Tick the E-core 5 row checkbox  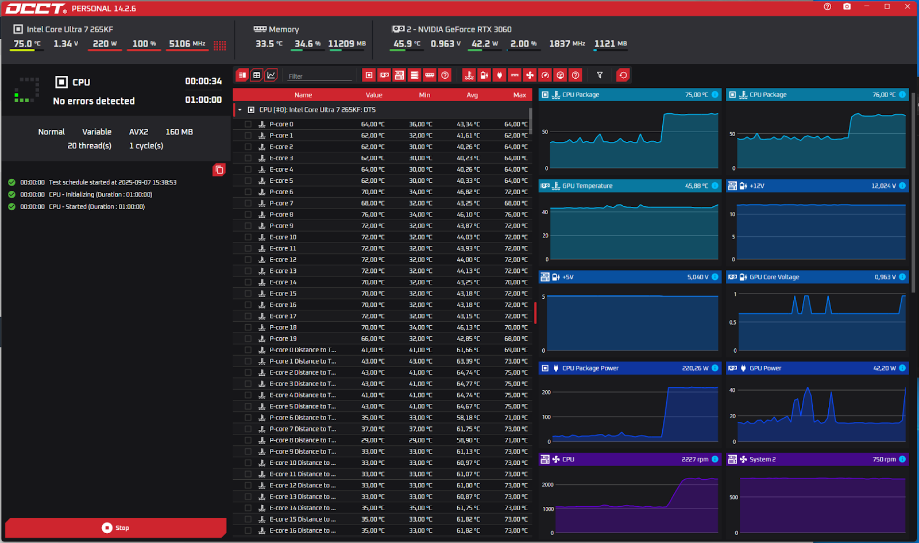click(248, 181)
